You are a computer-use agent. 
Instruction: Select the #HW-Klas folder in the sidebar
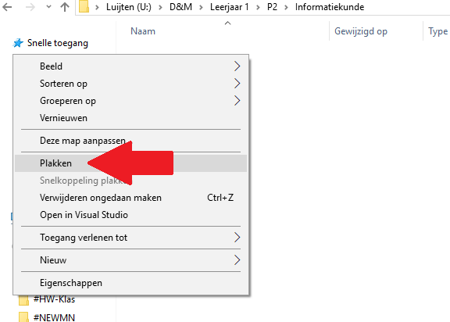coord(54,299)
